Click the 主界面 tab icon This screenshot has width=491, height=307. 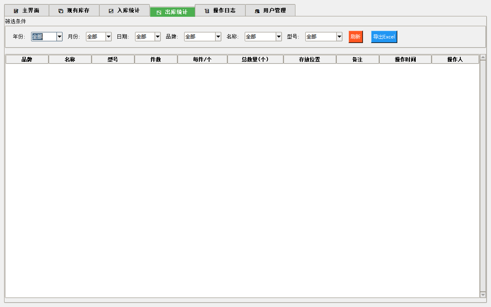pos(16,11)
